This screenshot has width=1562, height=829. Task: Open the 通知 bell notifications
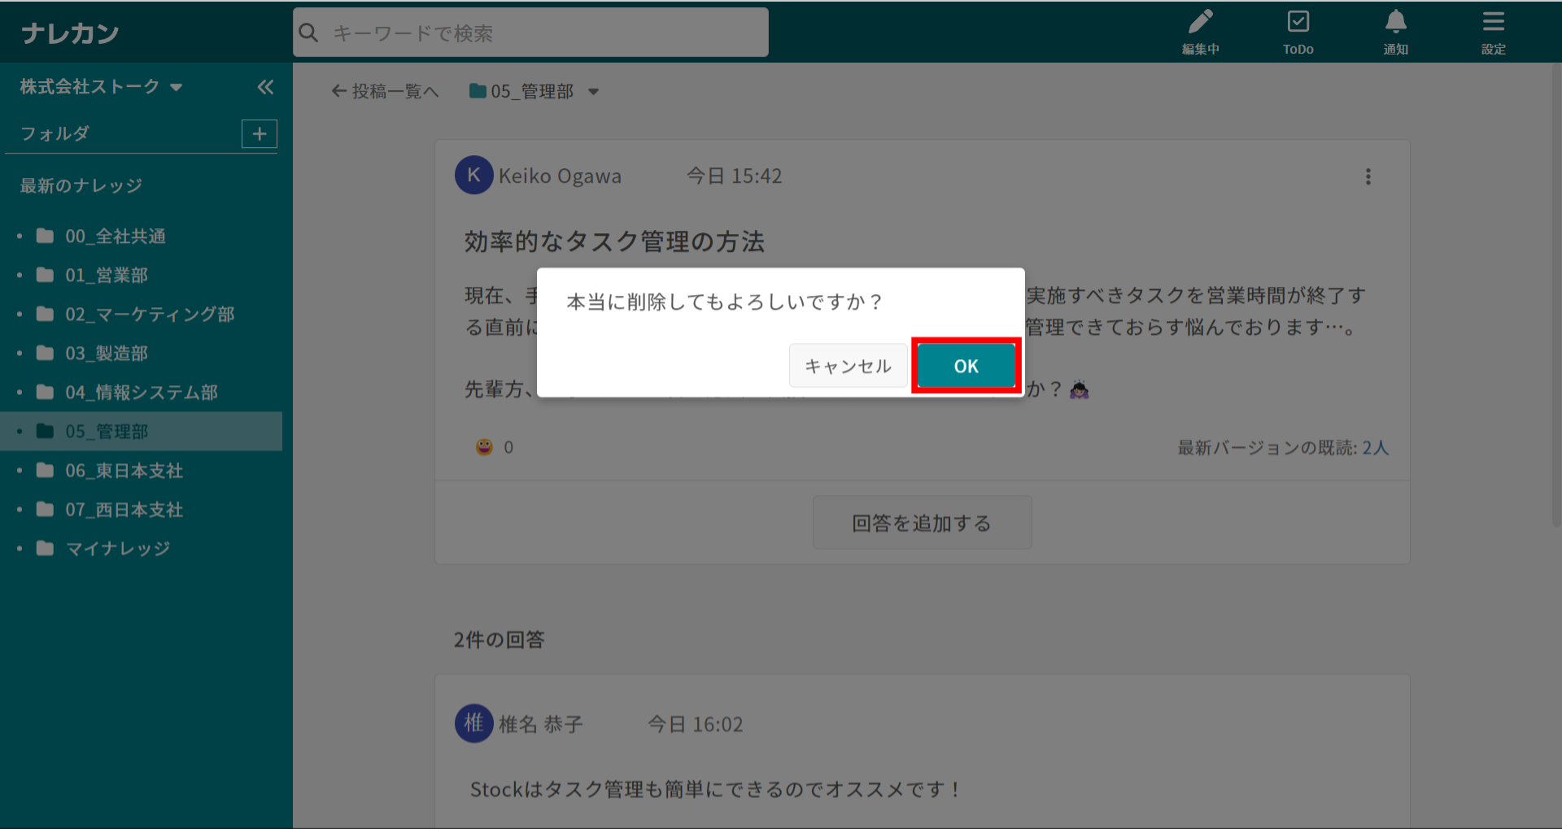(1395, 32)
